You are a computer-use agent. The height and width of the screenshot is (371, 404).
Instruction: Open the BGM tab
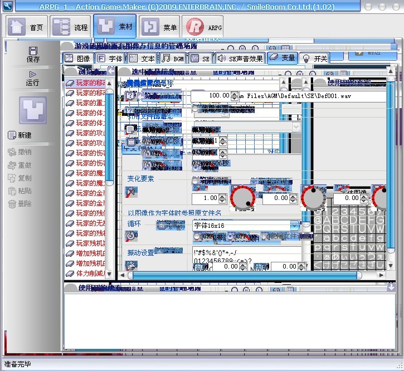click(173, 58)
